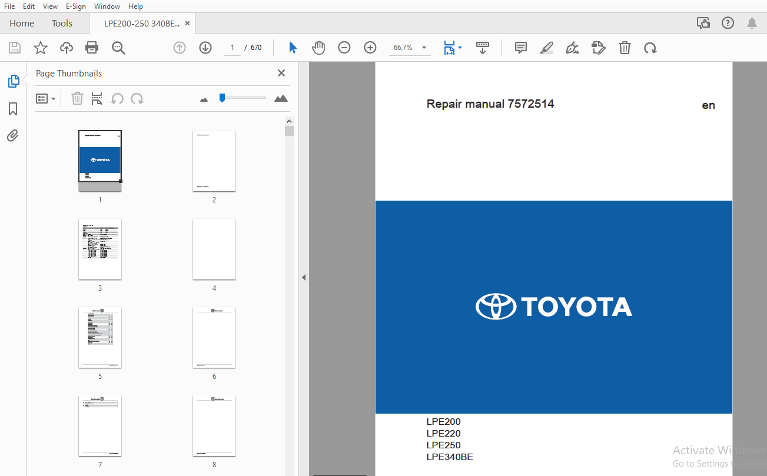
Task: Open the Help menu
Action: pos(135,6)
